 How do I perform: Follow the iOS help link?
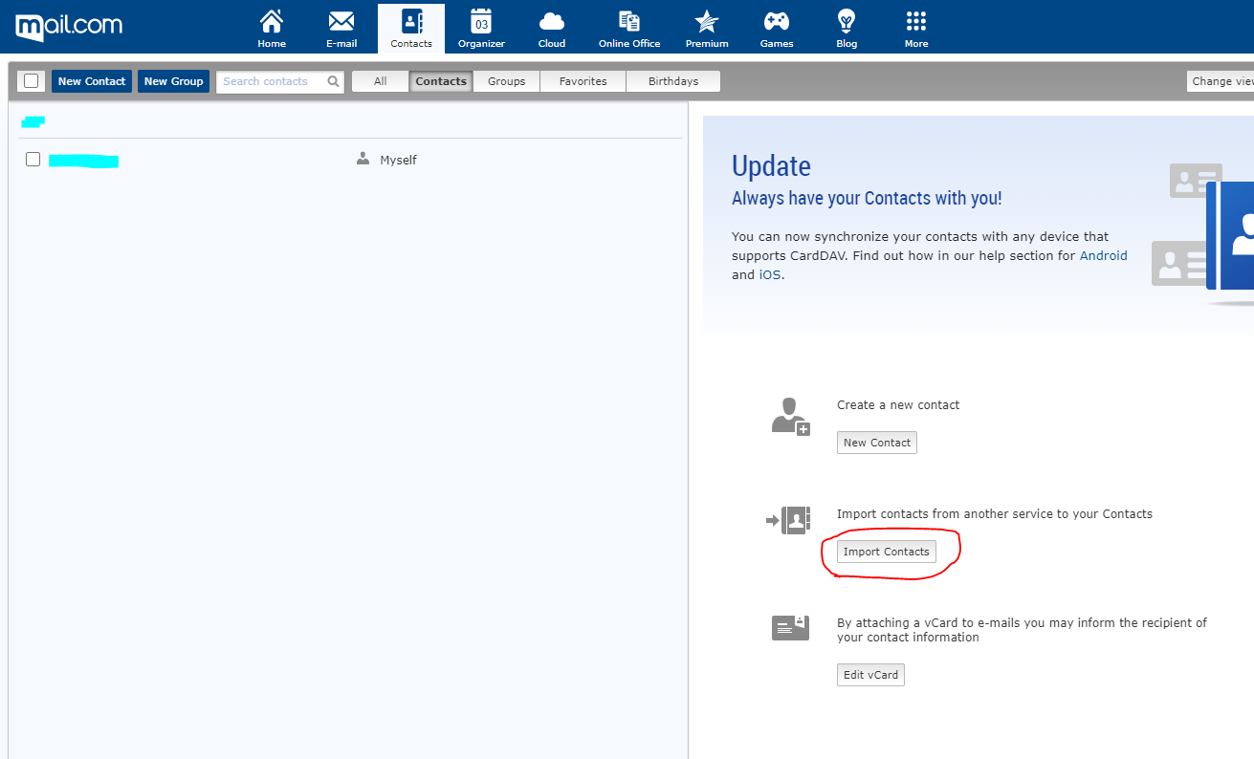(770, 274)
